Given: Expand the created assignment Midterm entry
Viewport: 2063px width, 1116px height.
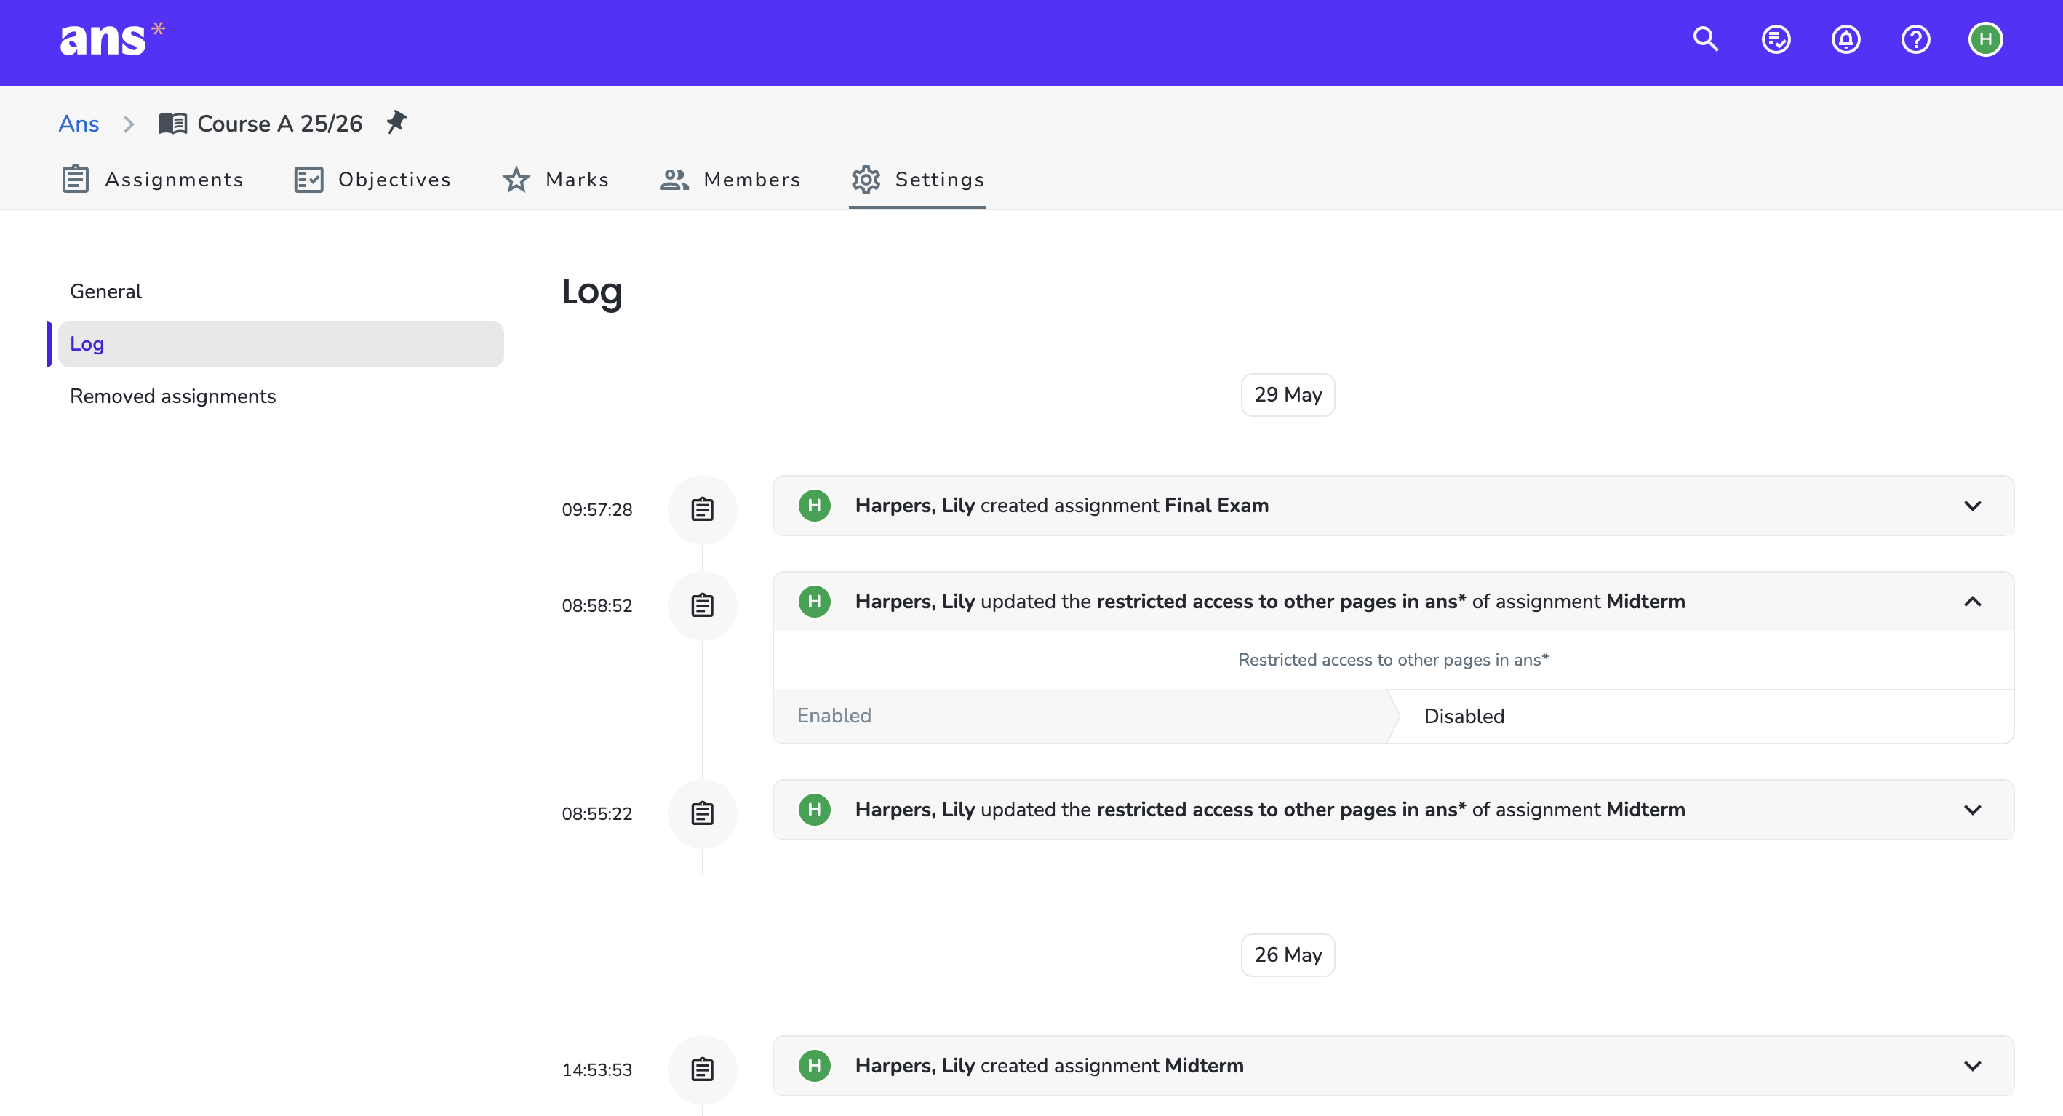Looking at the screenshot, I should point(1971,1066).
